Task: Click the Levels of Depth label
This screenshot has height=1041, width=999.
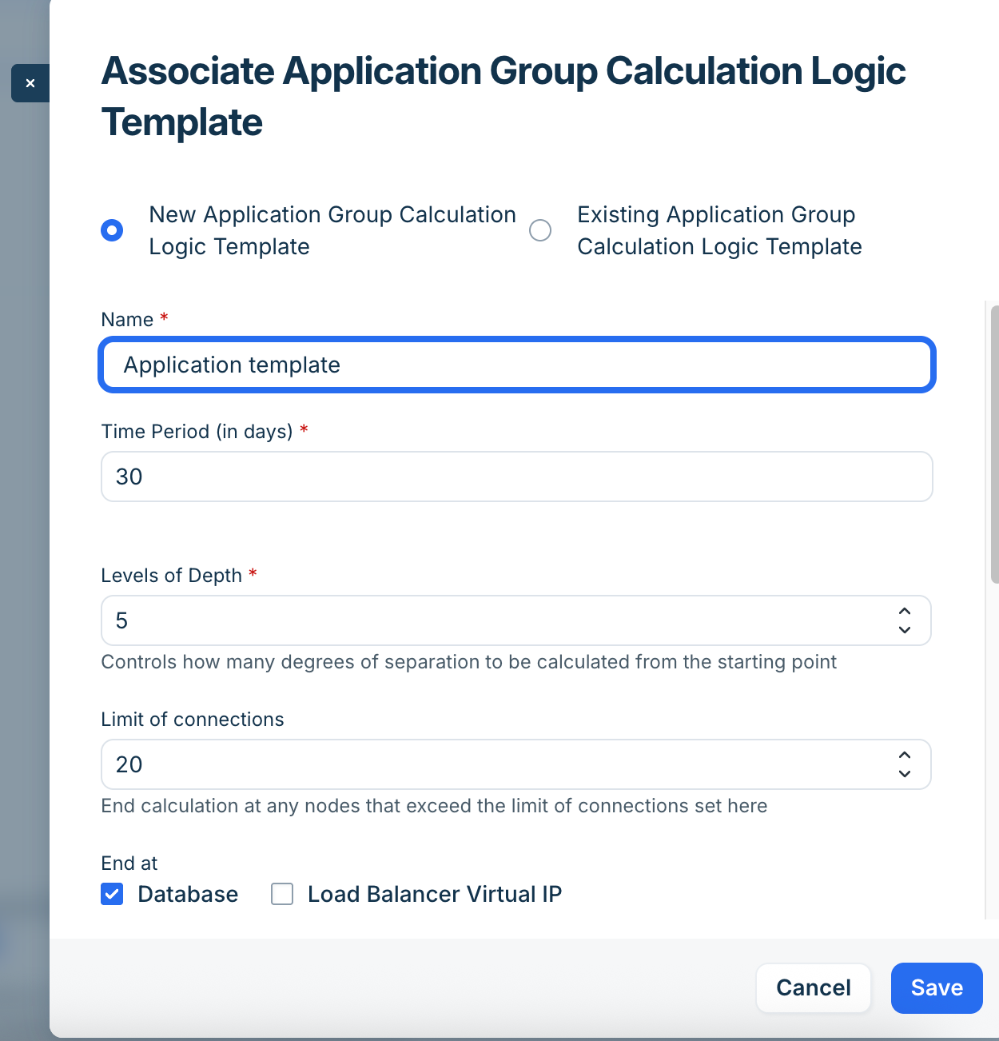Action: tap(171, 576)
